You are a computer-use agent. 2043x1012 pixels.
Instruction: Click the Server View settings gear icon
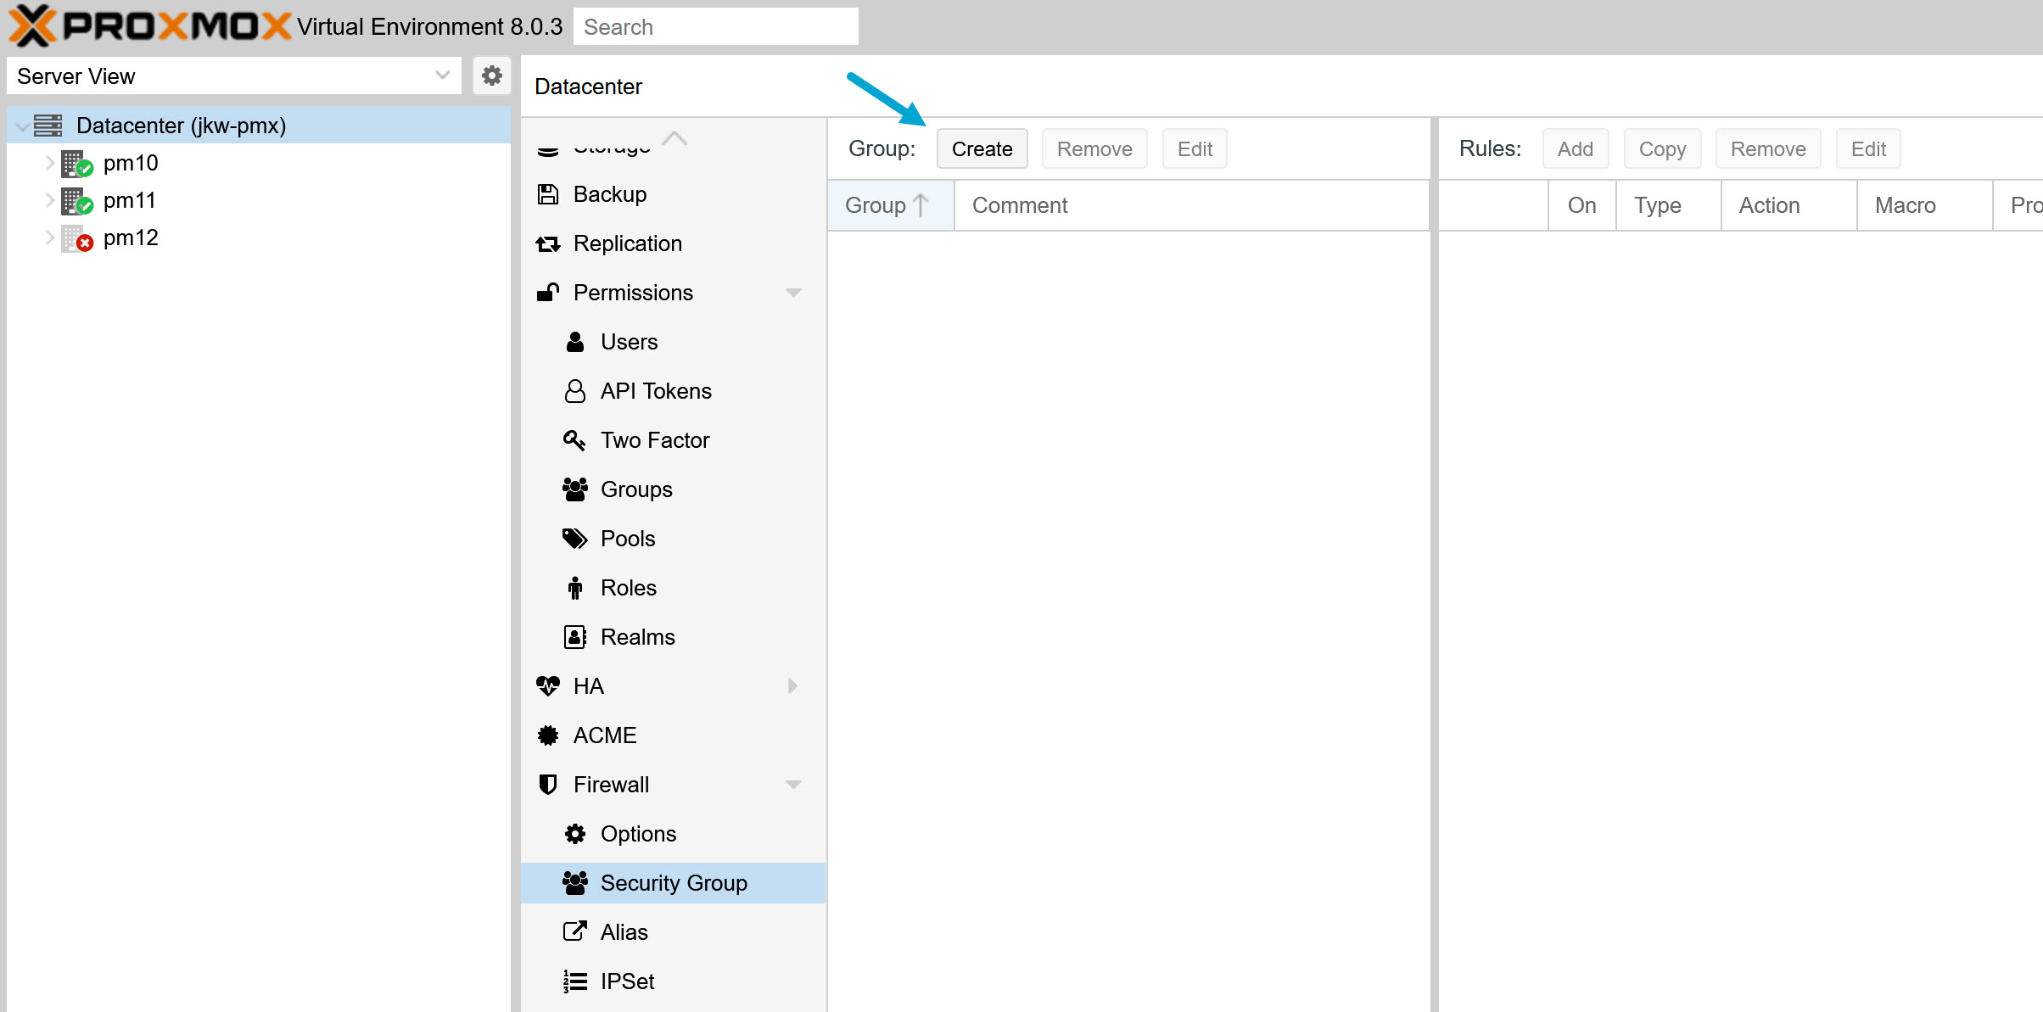point(491,76)
